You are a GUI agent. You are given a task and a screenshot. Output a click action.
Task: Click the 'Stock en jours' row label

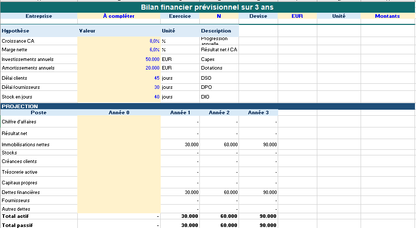[39, 96]
